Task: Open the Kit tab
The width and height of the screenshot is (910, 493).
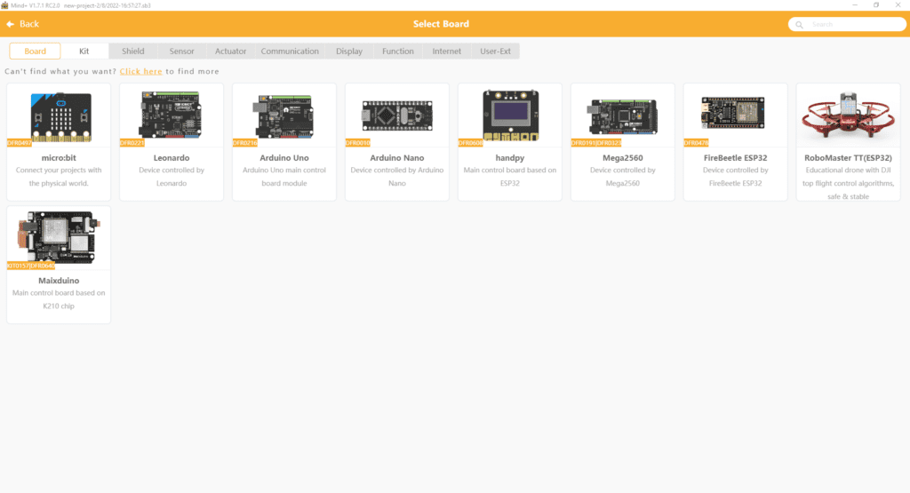Action: tap(84, 51)
